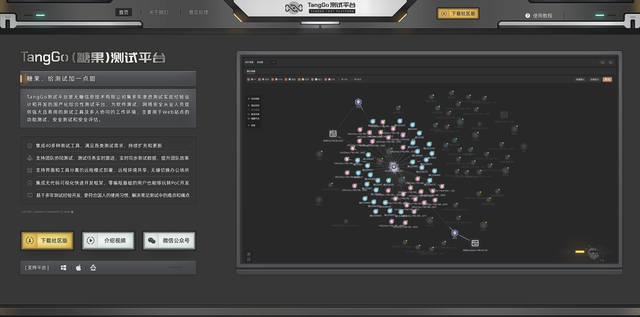Toggle the DNS filter checkbox
This screenshot has height=317, width=640.
click(x=273, y=80)
